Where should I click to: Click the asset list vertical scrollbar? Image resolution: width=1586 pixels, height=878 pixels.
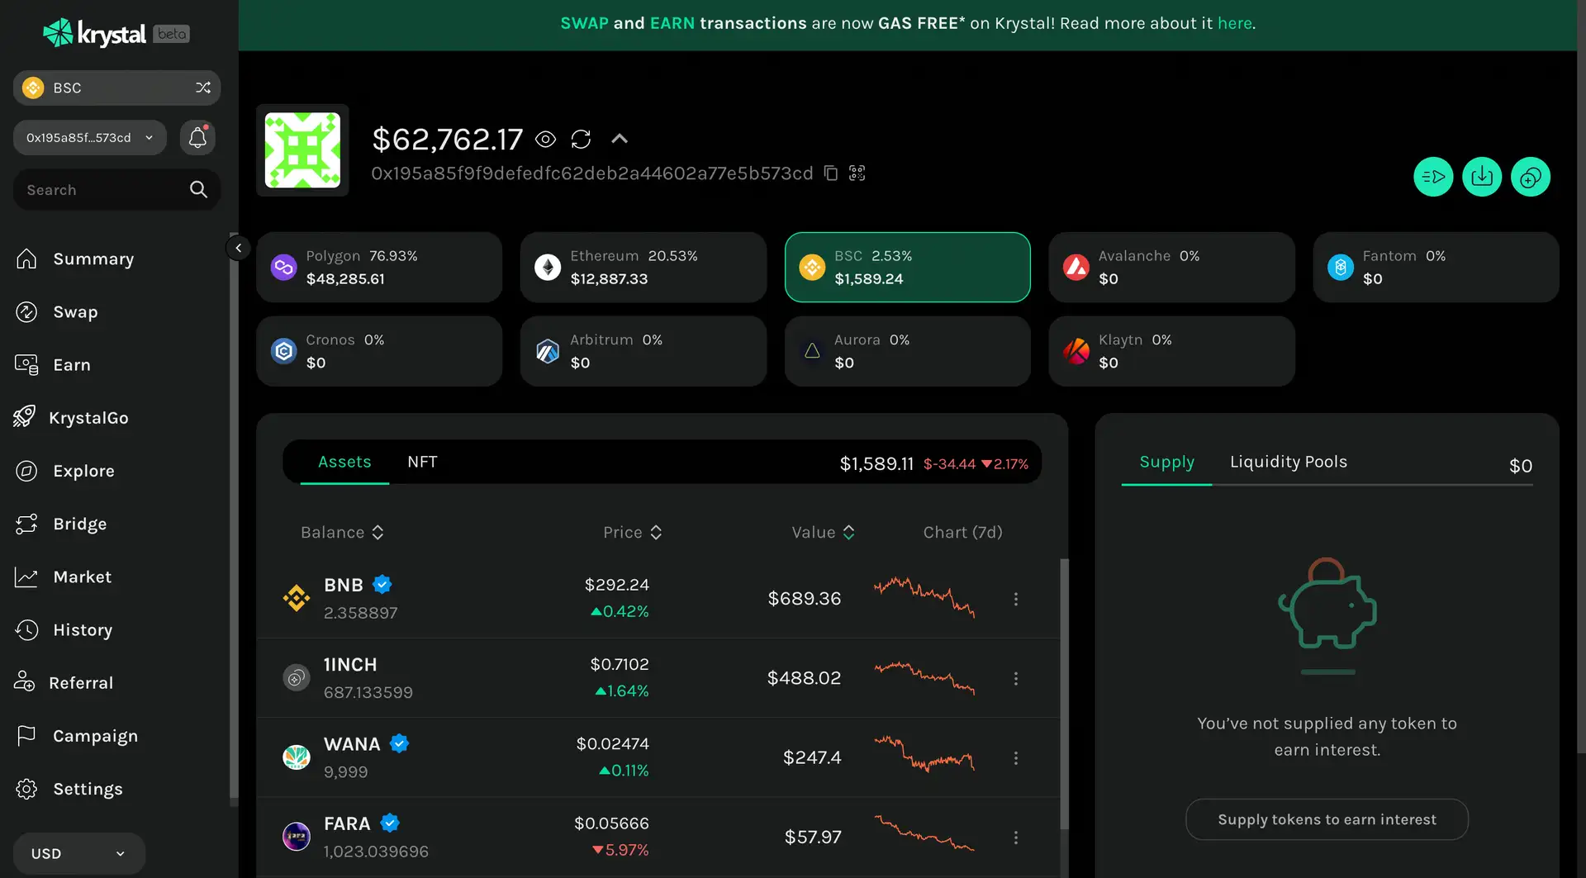(x=1064, y=694)
